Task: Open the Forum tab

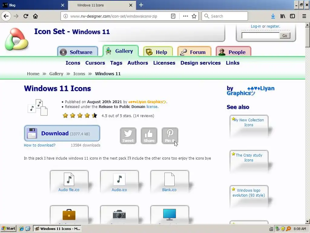Action: click(194, 52)
